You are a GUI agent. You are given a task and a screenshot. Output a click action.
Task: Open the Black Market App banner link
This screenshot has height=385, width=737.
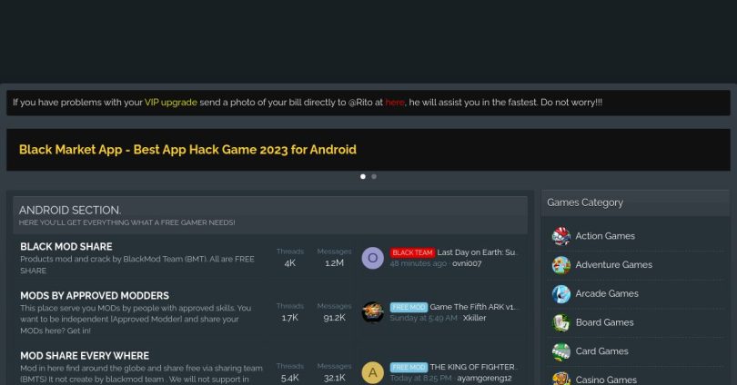coord(187,150)
